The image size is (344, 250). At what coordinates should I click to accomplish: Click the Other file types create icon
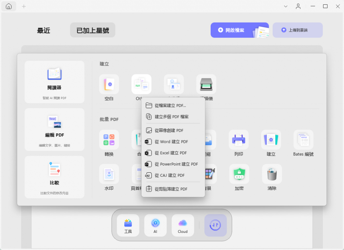point(141,84)
